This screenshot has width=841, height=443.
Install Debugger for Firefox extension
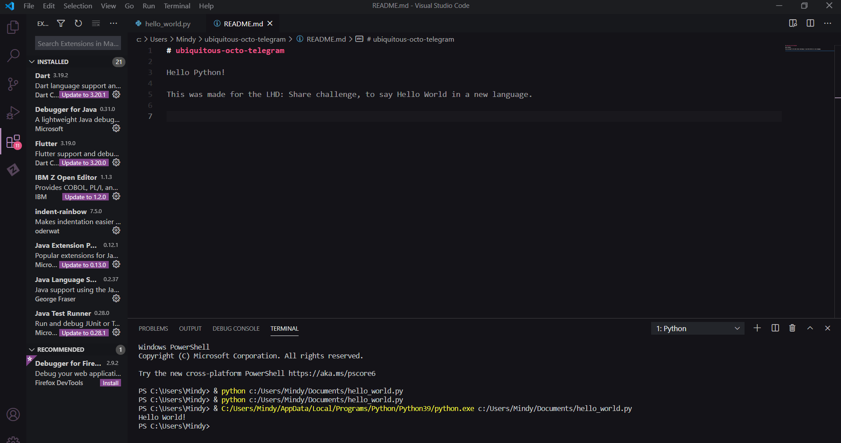110,383
